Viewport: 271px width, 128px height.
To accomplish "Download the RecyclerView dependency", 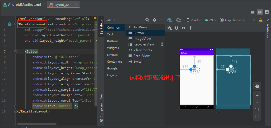I will [162, 44].
